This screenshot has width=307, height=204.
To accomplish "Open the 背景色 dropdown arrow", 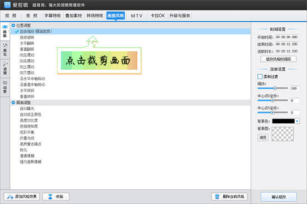I will [297, 122].
